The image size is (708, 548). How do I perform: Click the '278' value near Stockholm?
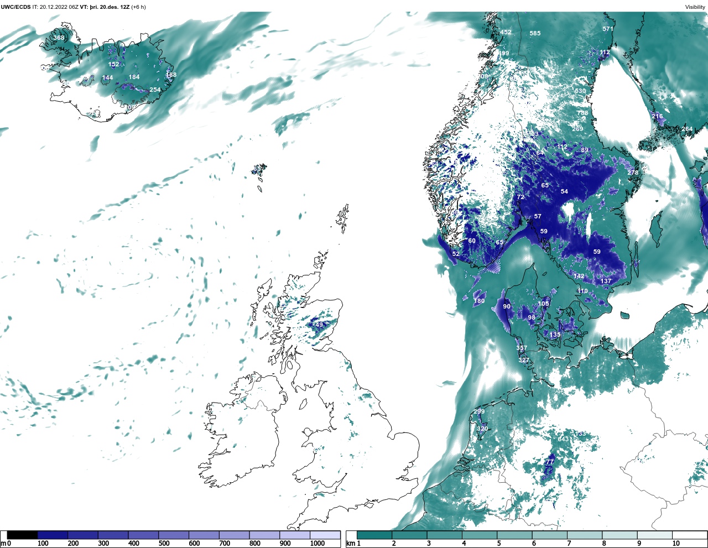pyautogui.click(x=633, y=173)
